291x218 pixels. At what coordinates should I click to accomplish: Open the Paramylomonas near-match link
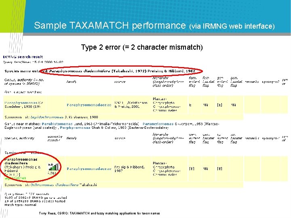pyautogui.click(x=158, y=124)
